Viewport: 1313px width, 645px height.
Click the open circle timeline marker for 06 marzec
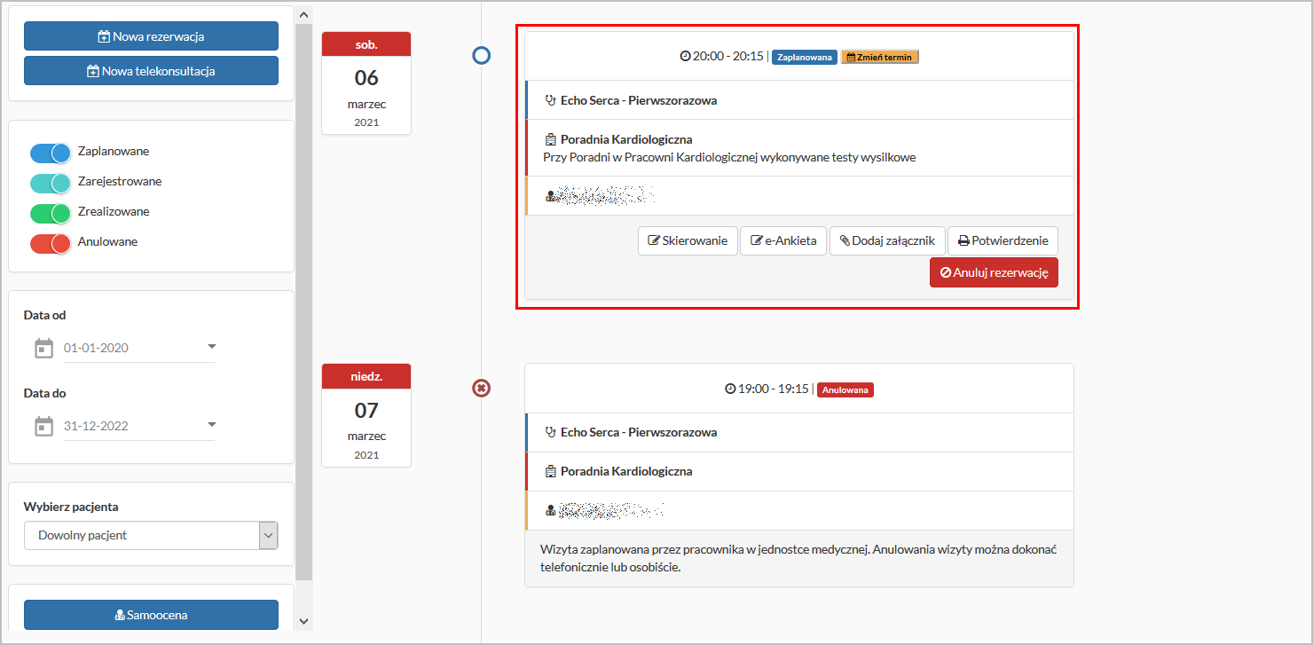pyautogui.click(x=481, y=56)
